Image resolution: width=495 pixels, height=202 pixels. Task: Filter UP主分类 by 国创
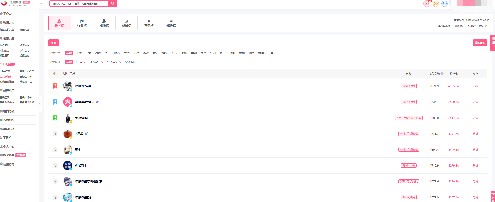[273, 53]
